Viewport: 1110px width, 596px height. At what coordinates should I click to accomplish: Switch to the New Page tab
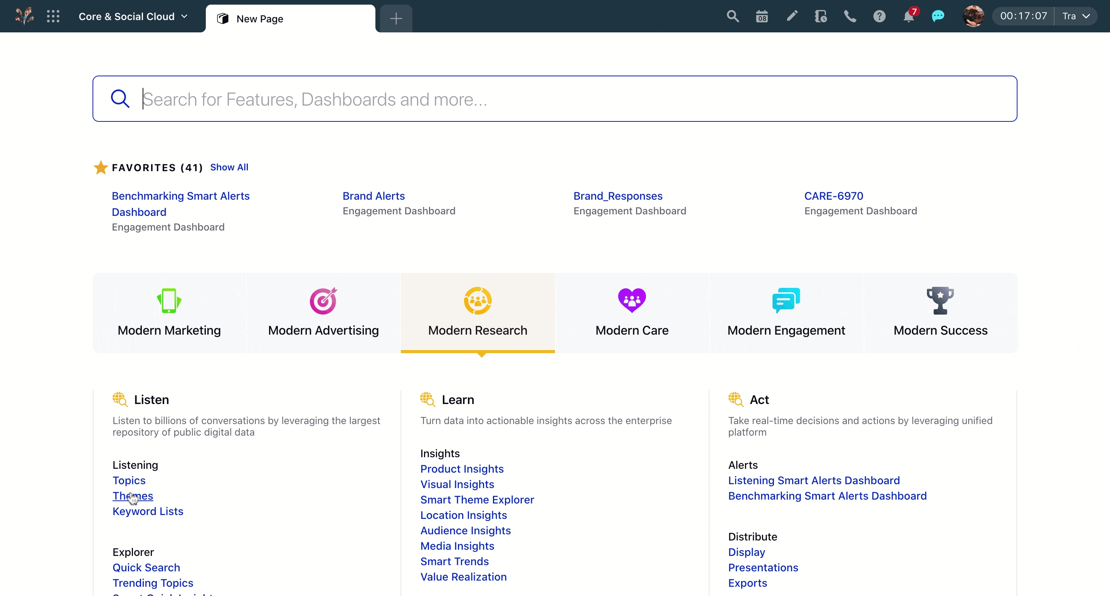point(291,19)
